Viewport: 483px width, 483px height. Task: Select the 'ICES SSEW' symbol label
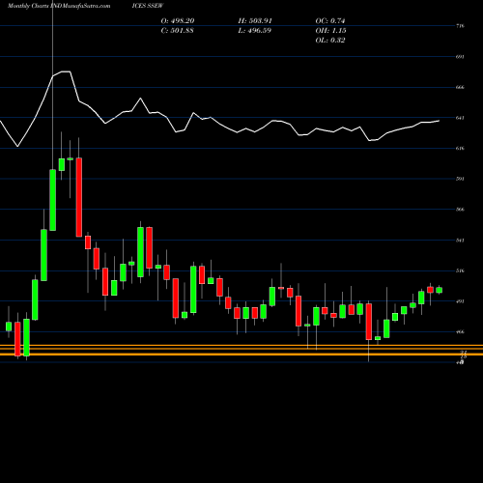click(x=148, y=6)
